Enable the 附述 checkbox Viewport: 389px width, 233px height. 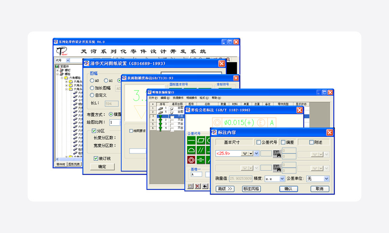click(x=311, y=142)
